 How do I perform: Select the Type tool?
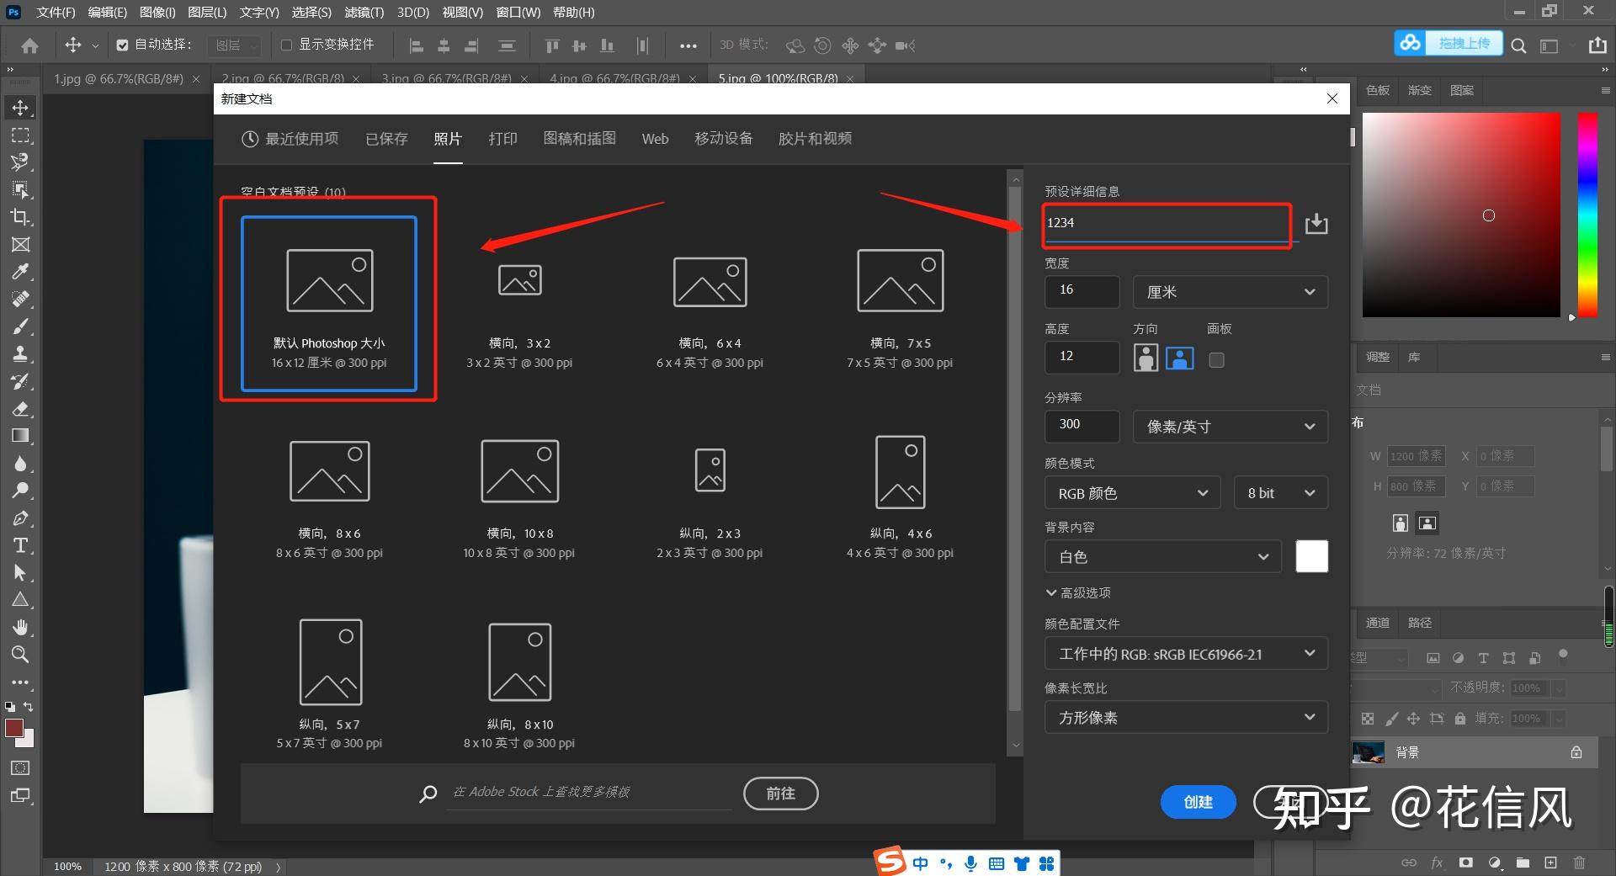coord(21,545)
